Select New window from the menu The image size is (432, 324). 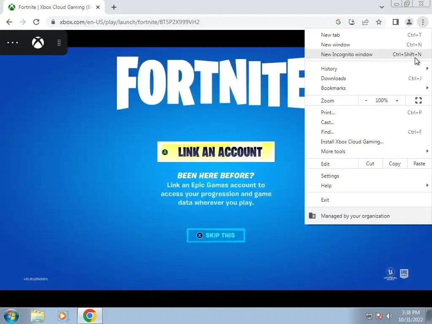click(x=368, y=45)
